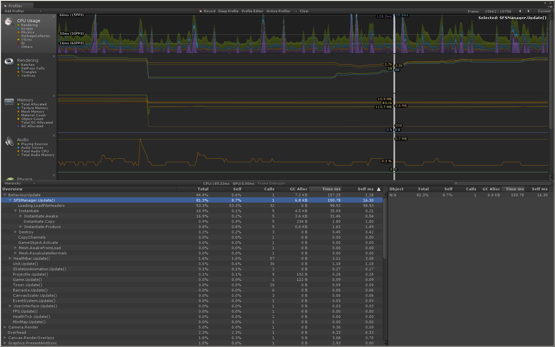Open the Add Profiler dropdown

pos(22,11)
